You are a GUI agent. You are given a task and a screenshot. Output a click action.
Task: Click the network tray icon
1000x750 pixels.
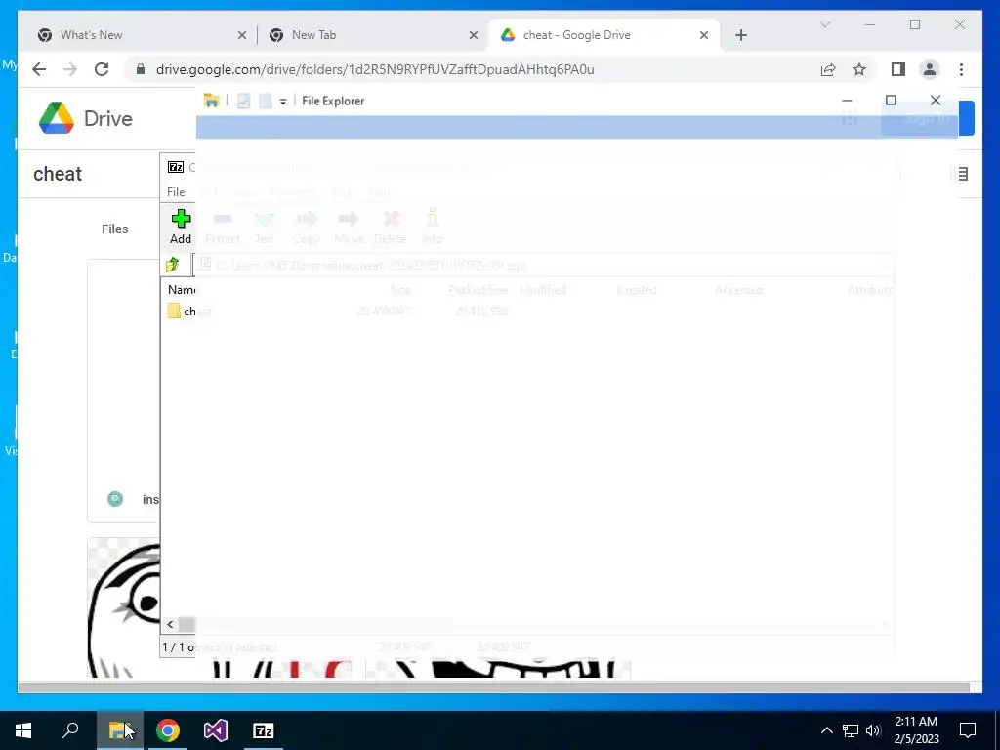(x=851, y=730)
